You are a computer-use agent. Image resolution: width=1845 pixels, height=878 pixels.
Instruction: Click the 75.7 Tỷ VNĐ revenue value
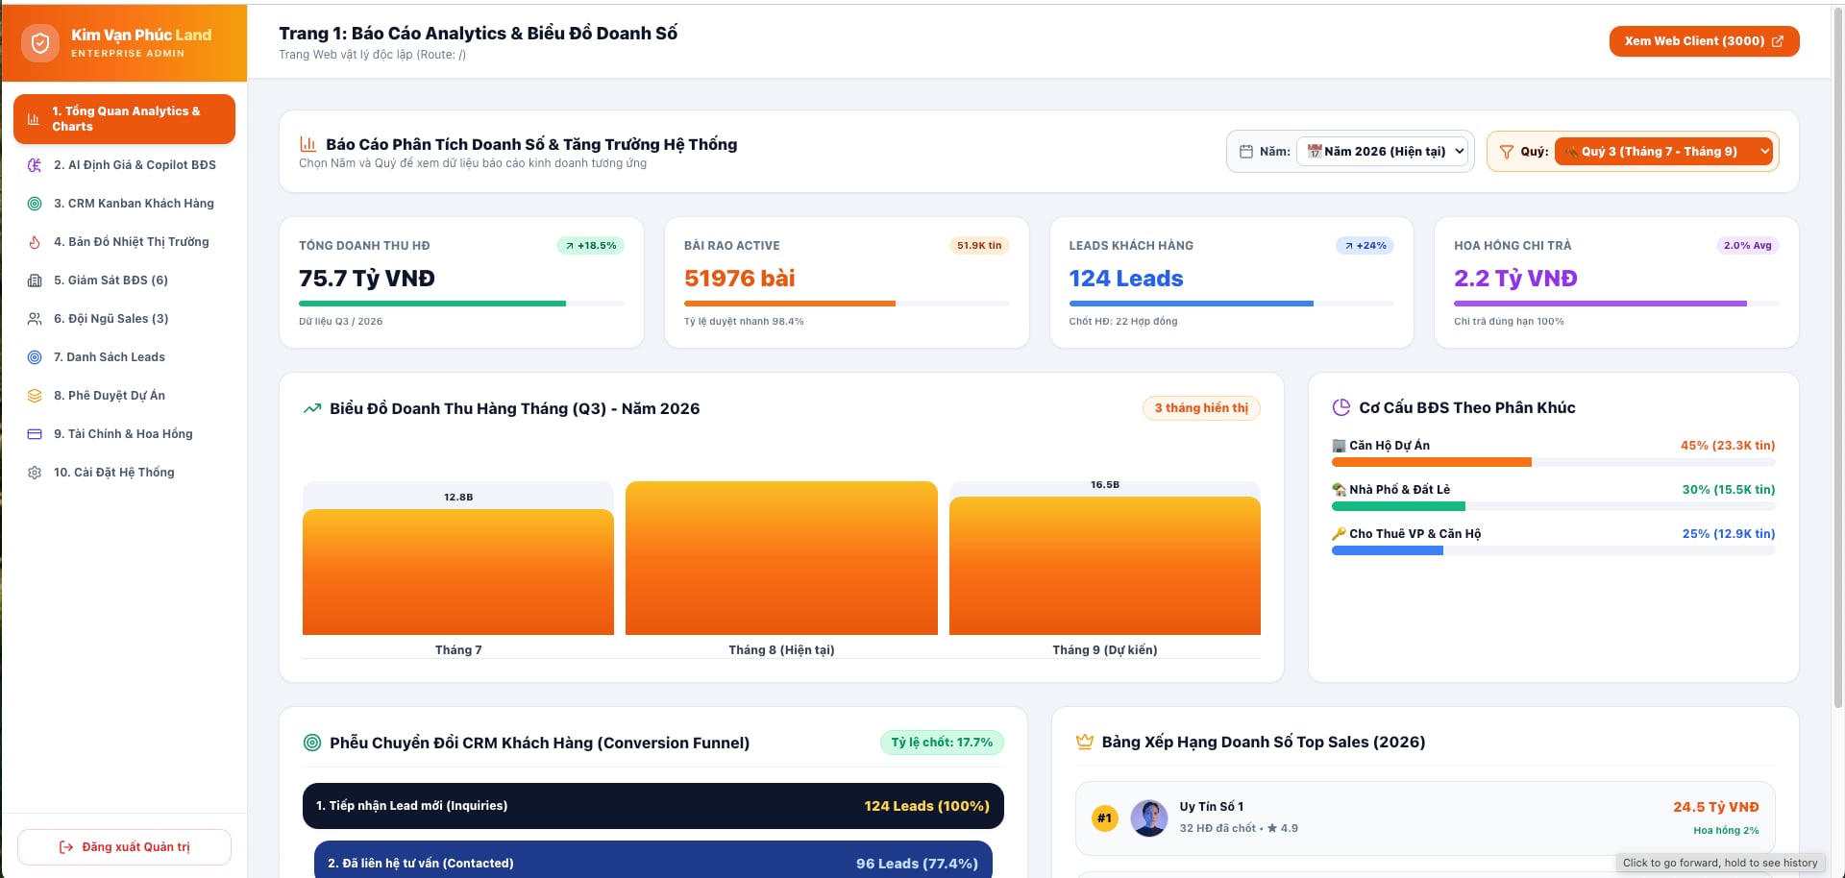pos(367,279)
